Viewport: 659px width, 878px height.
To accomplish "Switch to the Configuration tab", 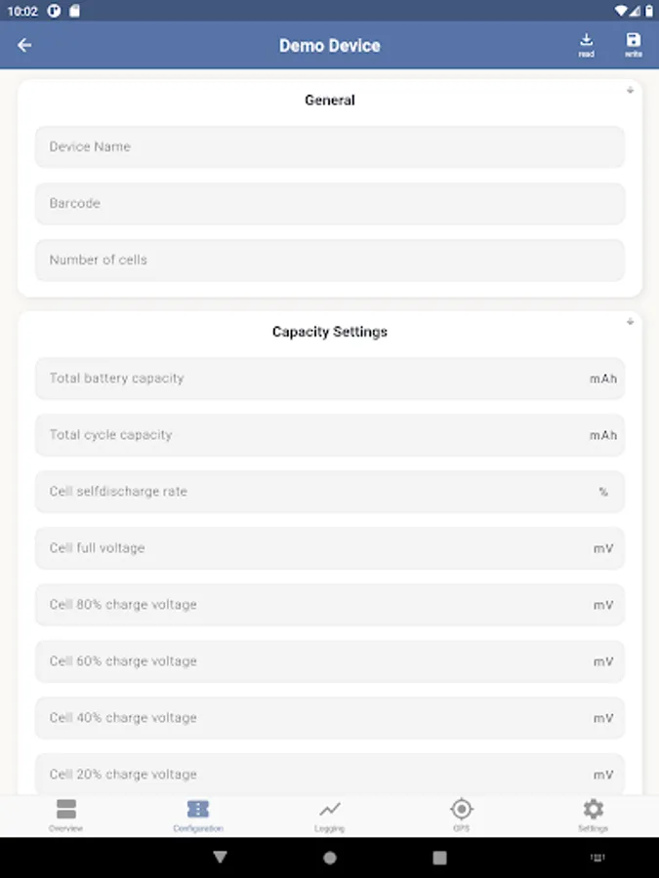I will (x=198, y=815).
